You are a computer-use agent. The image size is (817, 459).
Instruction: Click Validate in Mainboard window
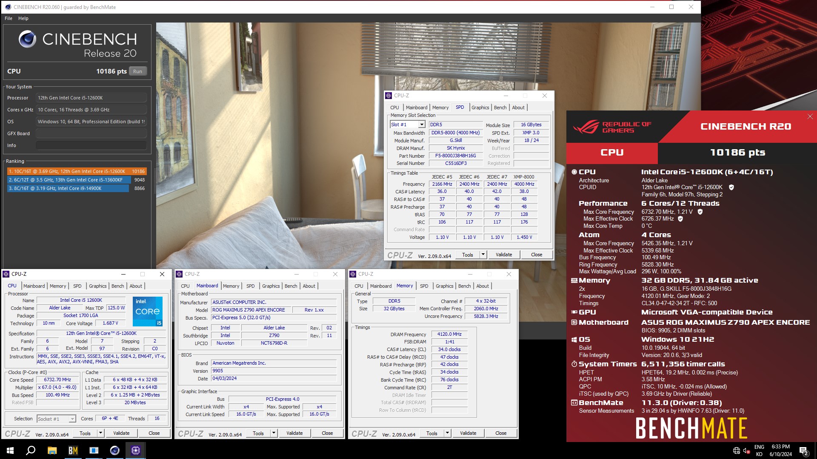tap(294, 433)
